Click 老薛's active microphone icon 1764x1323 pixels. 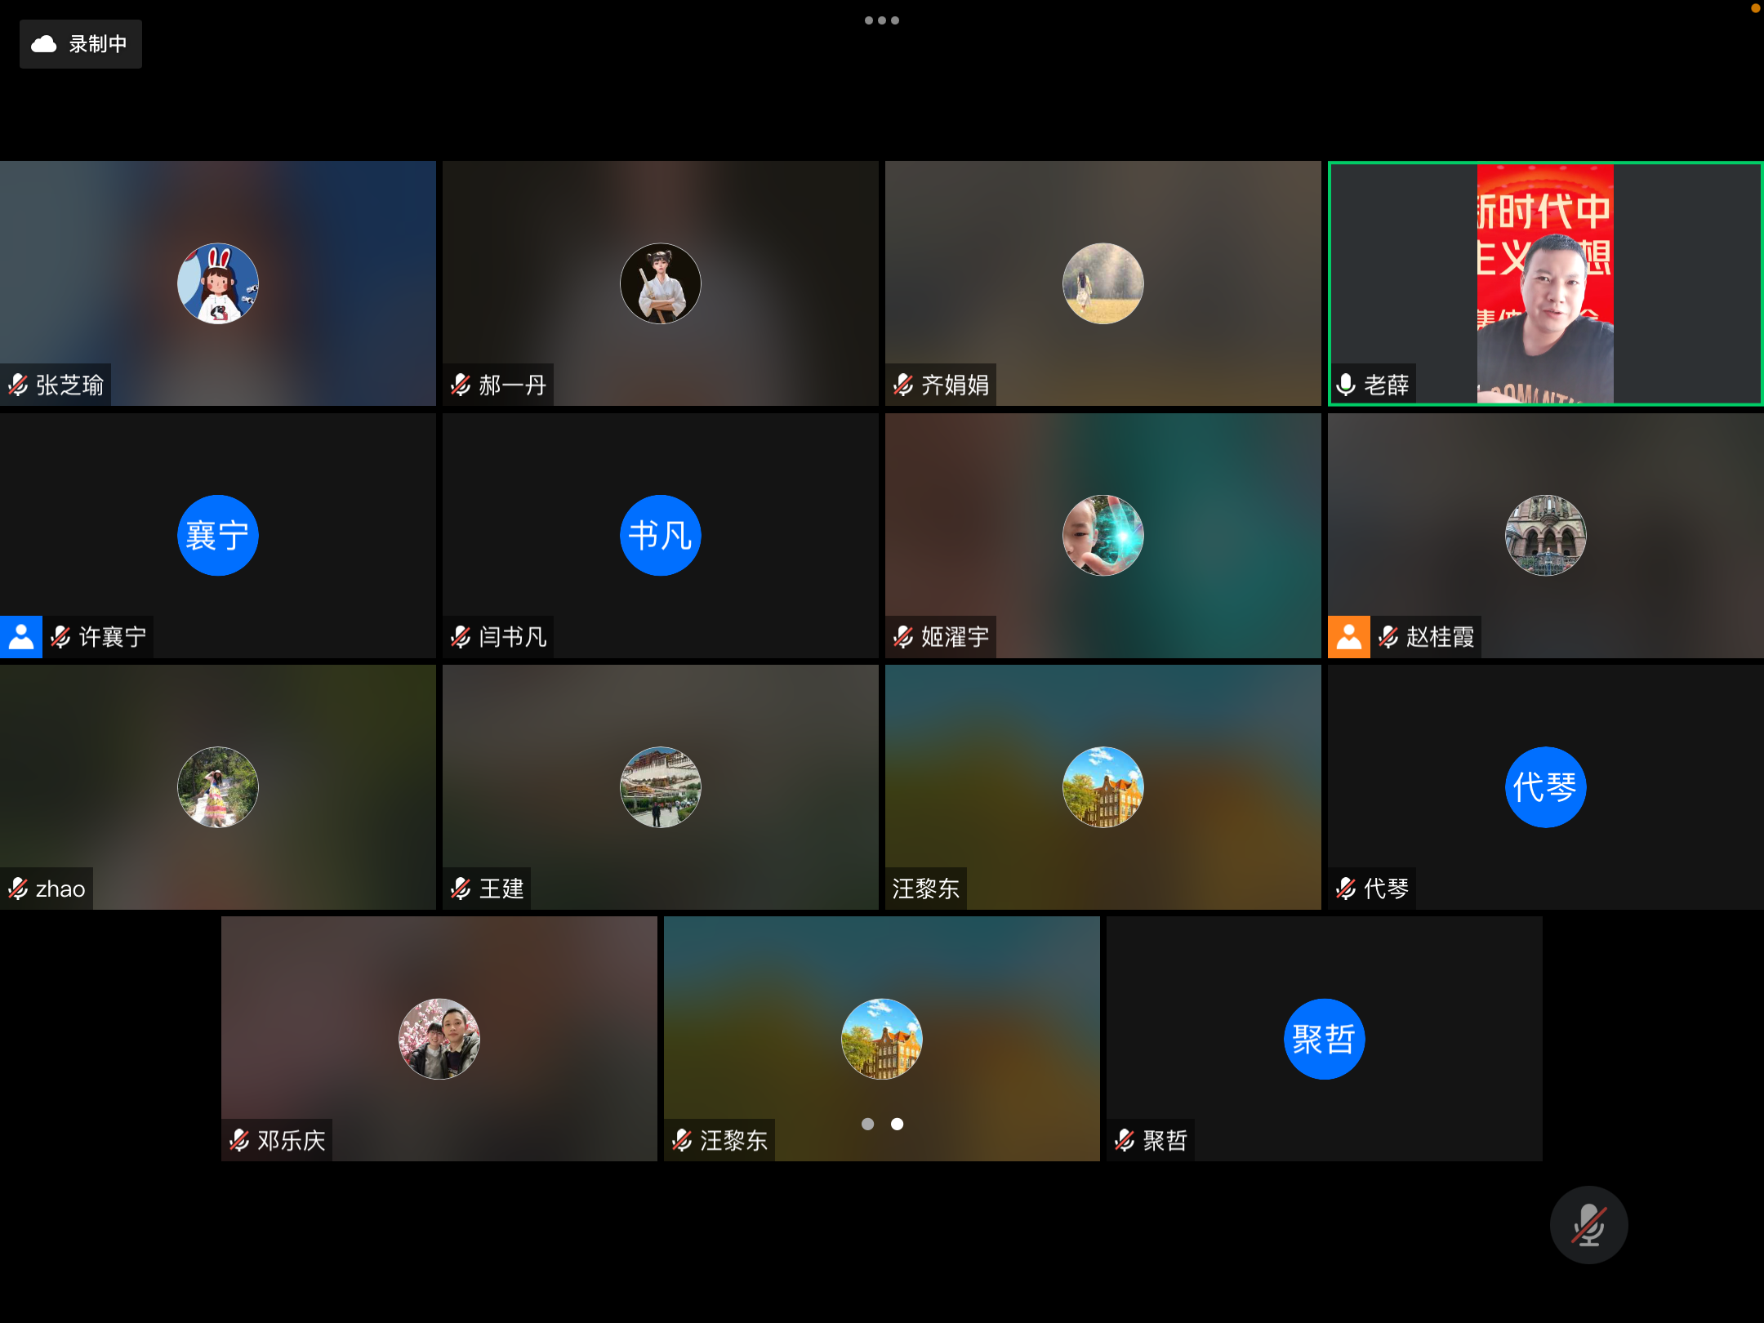pyautogui.click(x=1346, y=385)
